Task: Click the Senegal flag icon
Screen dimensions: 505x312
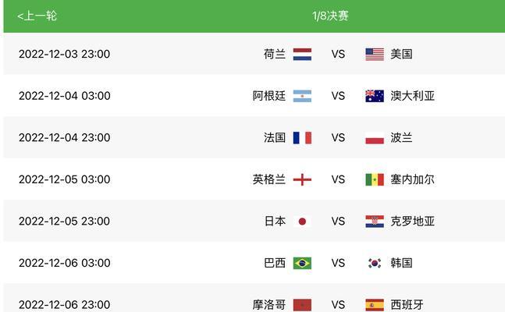Action: click(375, 179)
